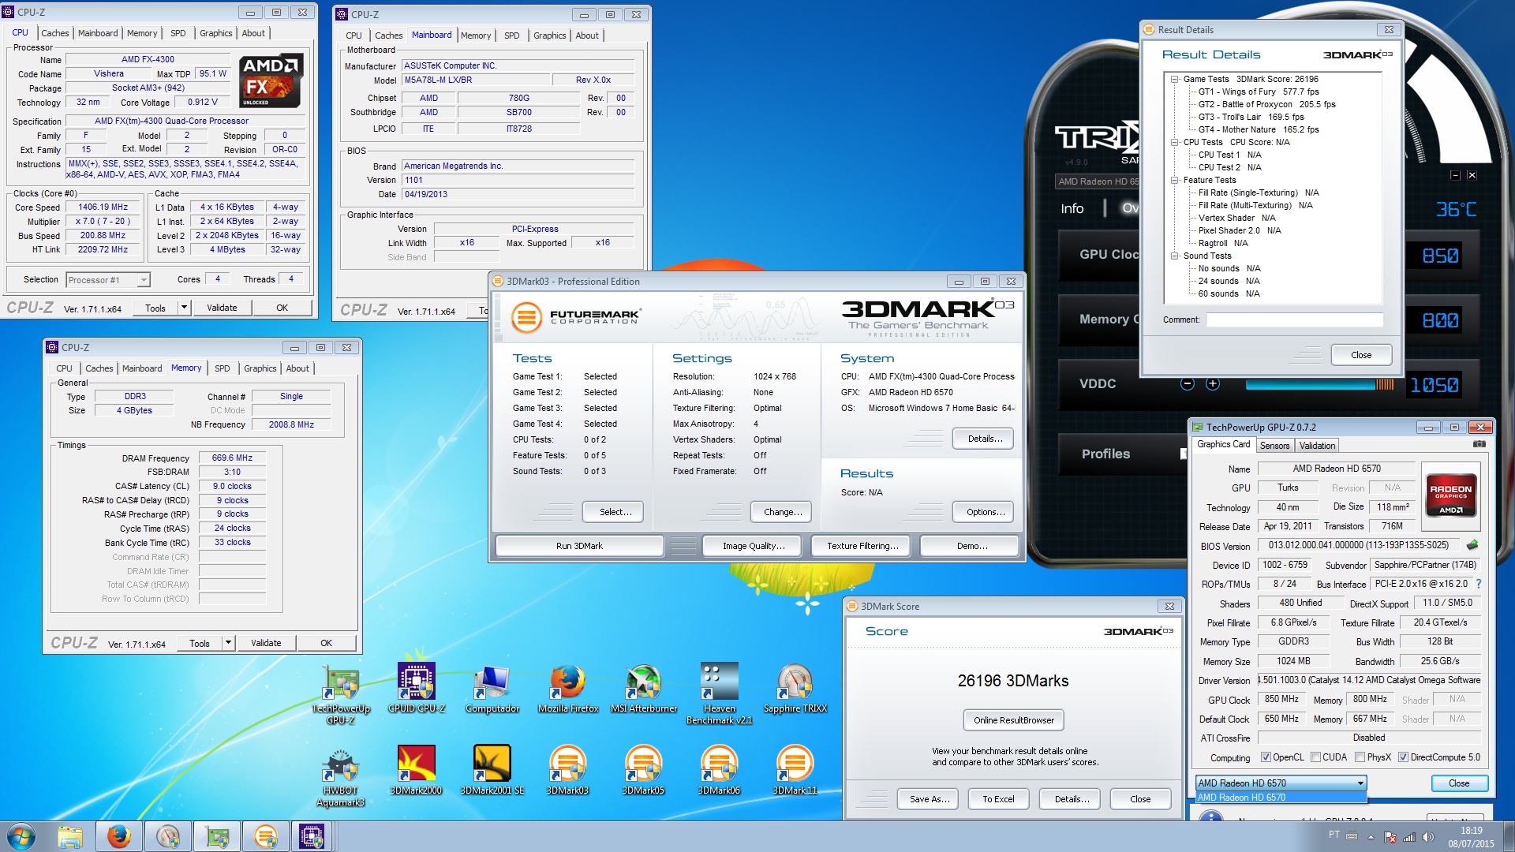Switch to Caches tab in CPU-Z CPU window
Viewport: 1515px width, 852px height.
coord(55,33)
